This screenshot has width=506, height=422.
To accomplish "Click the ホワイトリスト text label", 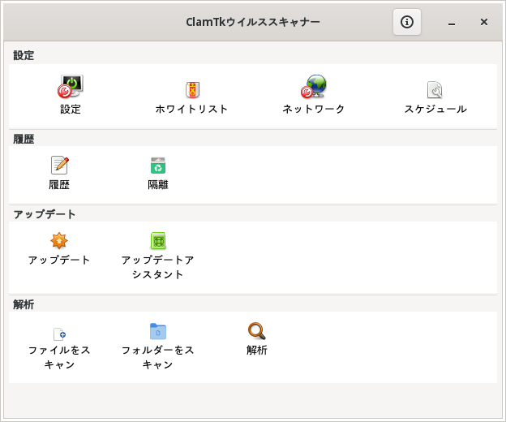I will point(191,109).
